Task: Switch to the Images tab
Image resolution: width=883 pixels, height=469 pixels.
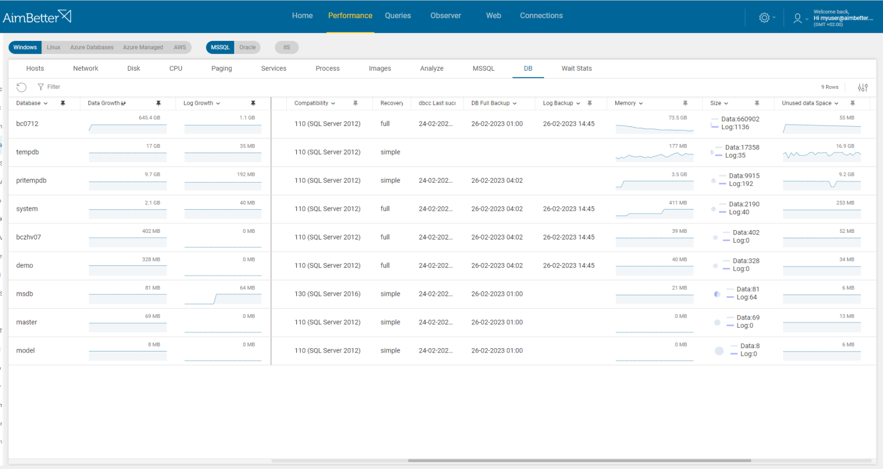Action: pyautogui.click(x=380, y=68)
